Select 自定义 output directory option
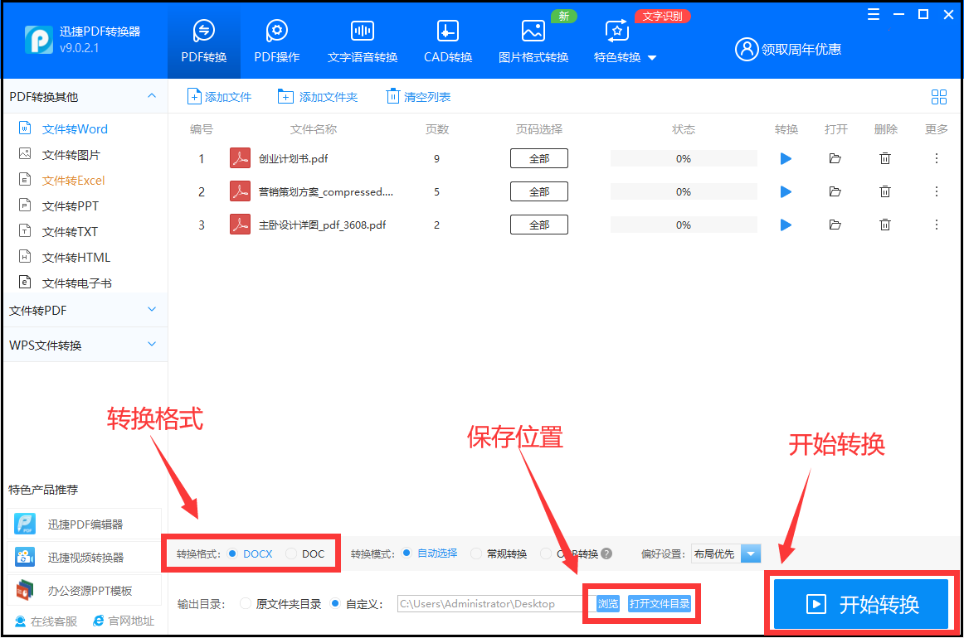 coord(335,603)
